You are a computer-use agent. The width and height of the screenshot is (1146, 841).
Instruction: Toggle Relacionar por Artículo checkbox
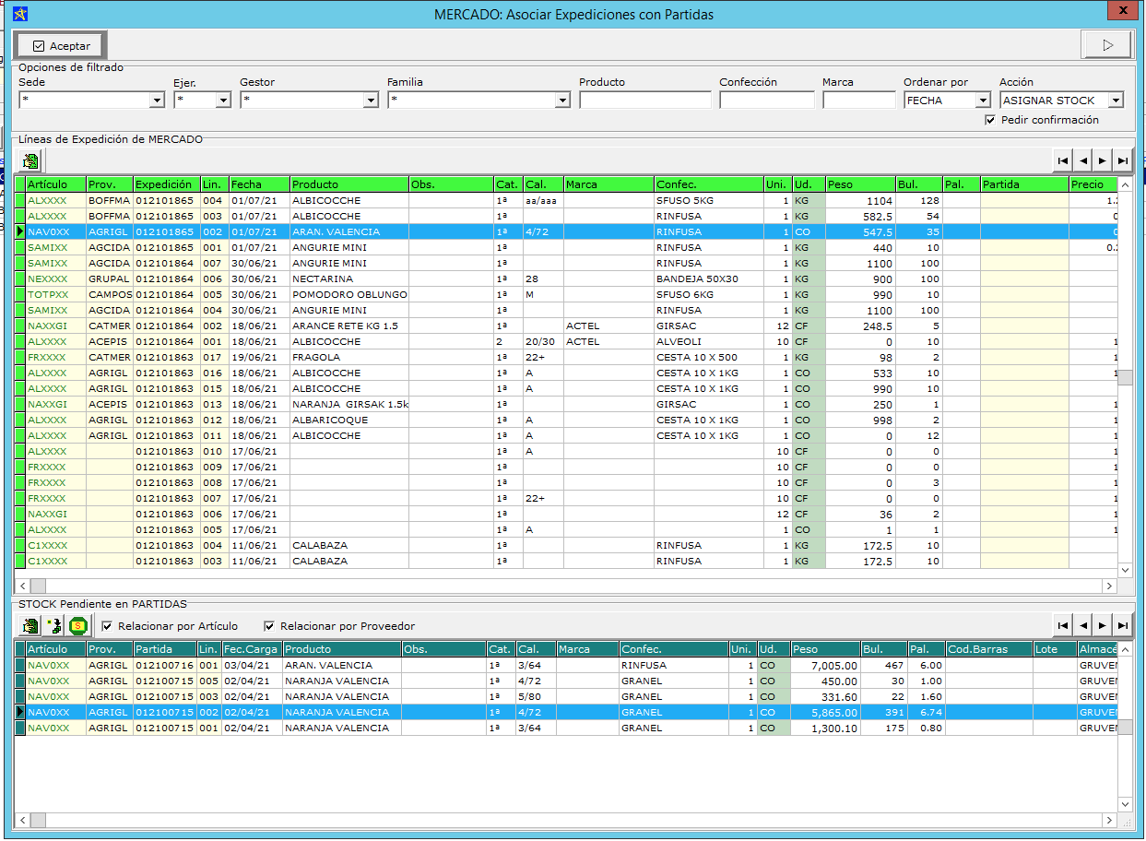pyautogui.click(x=107, y=626)
